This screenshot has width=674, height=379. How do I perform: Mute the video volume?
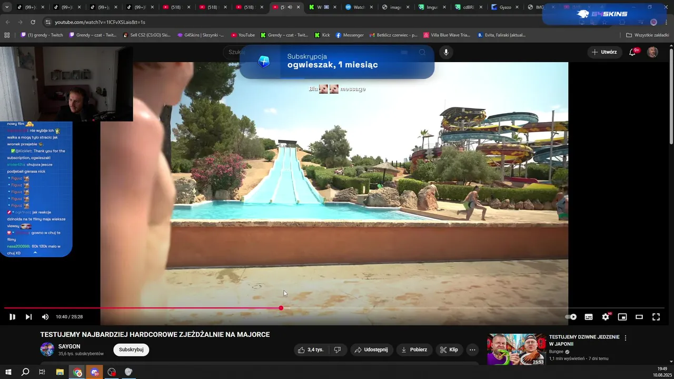click(45, 317)
